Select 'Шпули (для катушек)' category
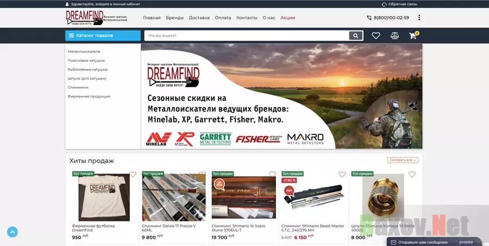 click(87, 79)
